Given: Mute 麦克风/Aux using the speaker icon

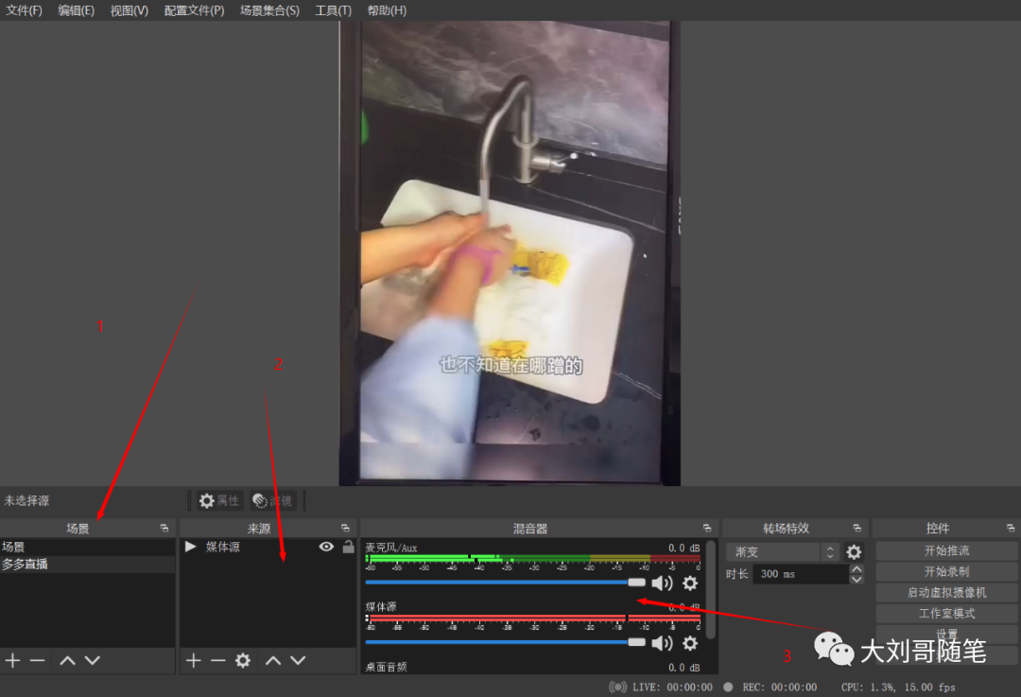Looking at the screenshot, I should (663, 584).
